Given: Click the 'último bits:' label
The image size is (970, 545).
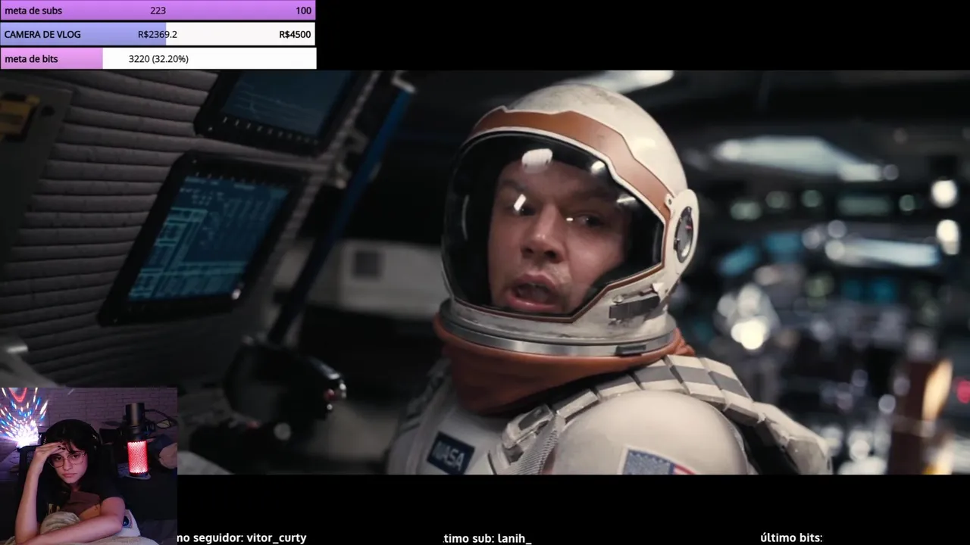Looking at the screenshot, I should 791,537.
